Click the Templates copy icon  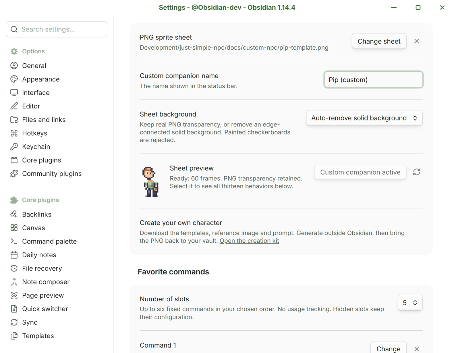coord(14,336)
